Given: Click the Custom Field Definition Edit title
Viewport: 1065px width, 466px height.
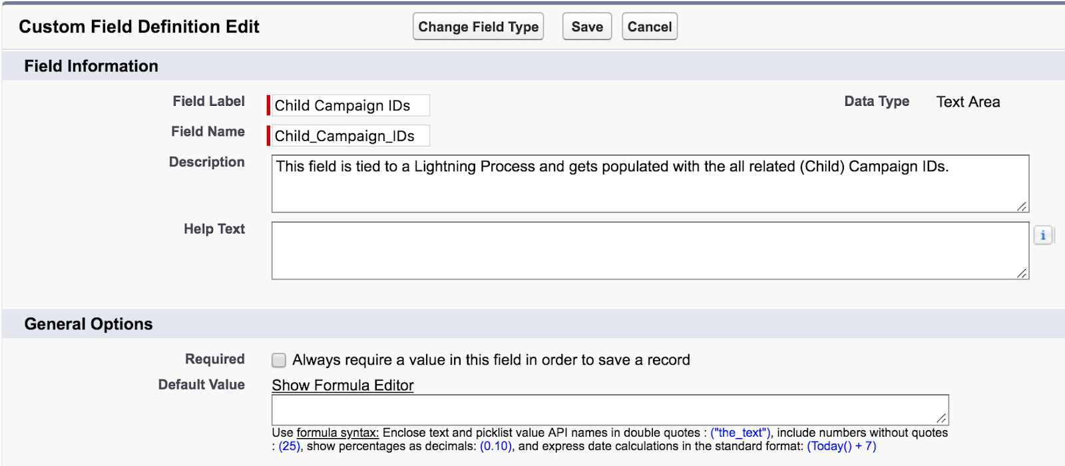Looking at the screenshot, I should [x=139, y=27].
